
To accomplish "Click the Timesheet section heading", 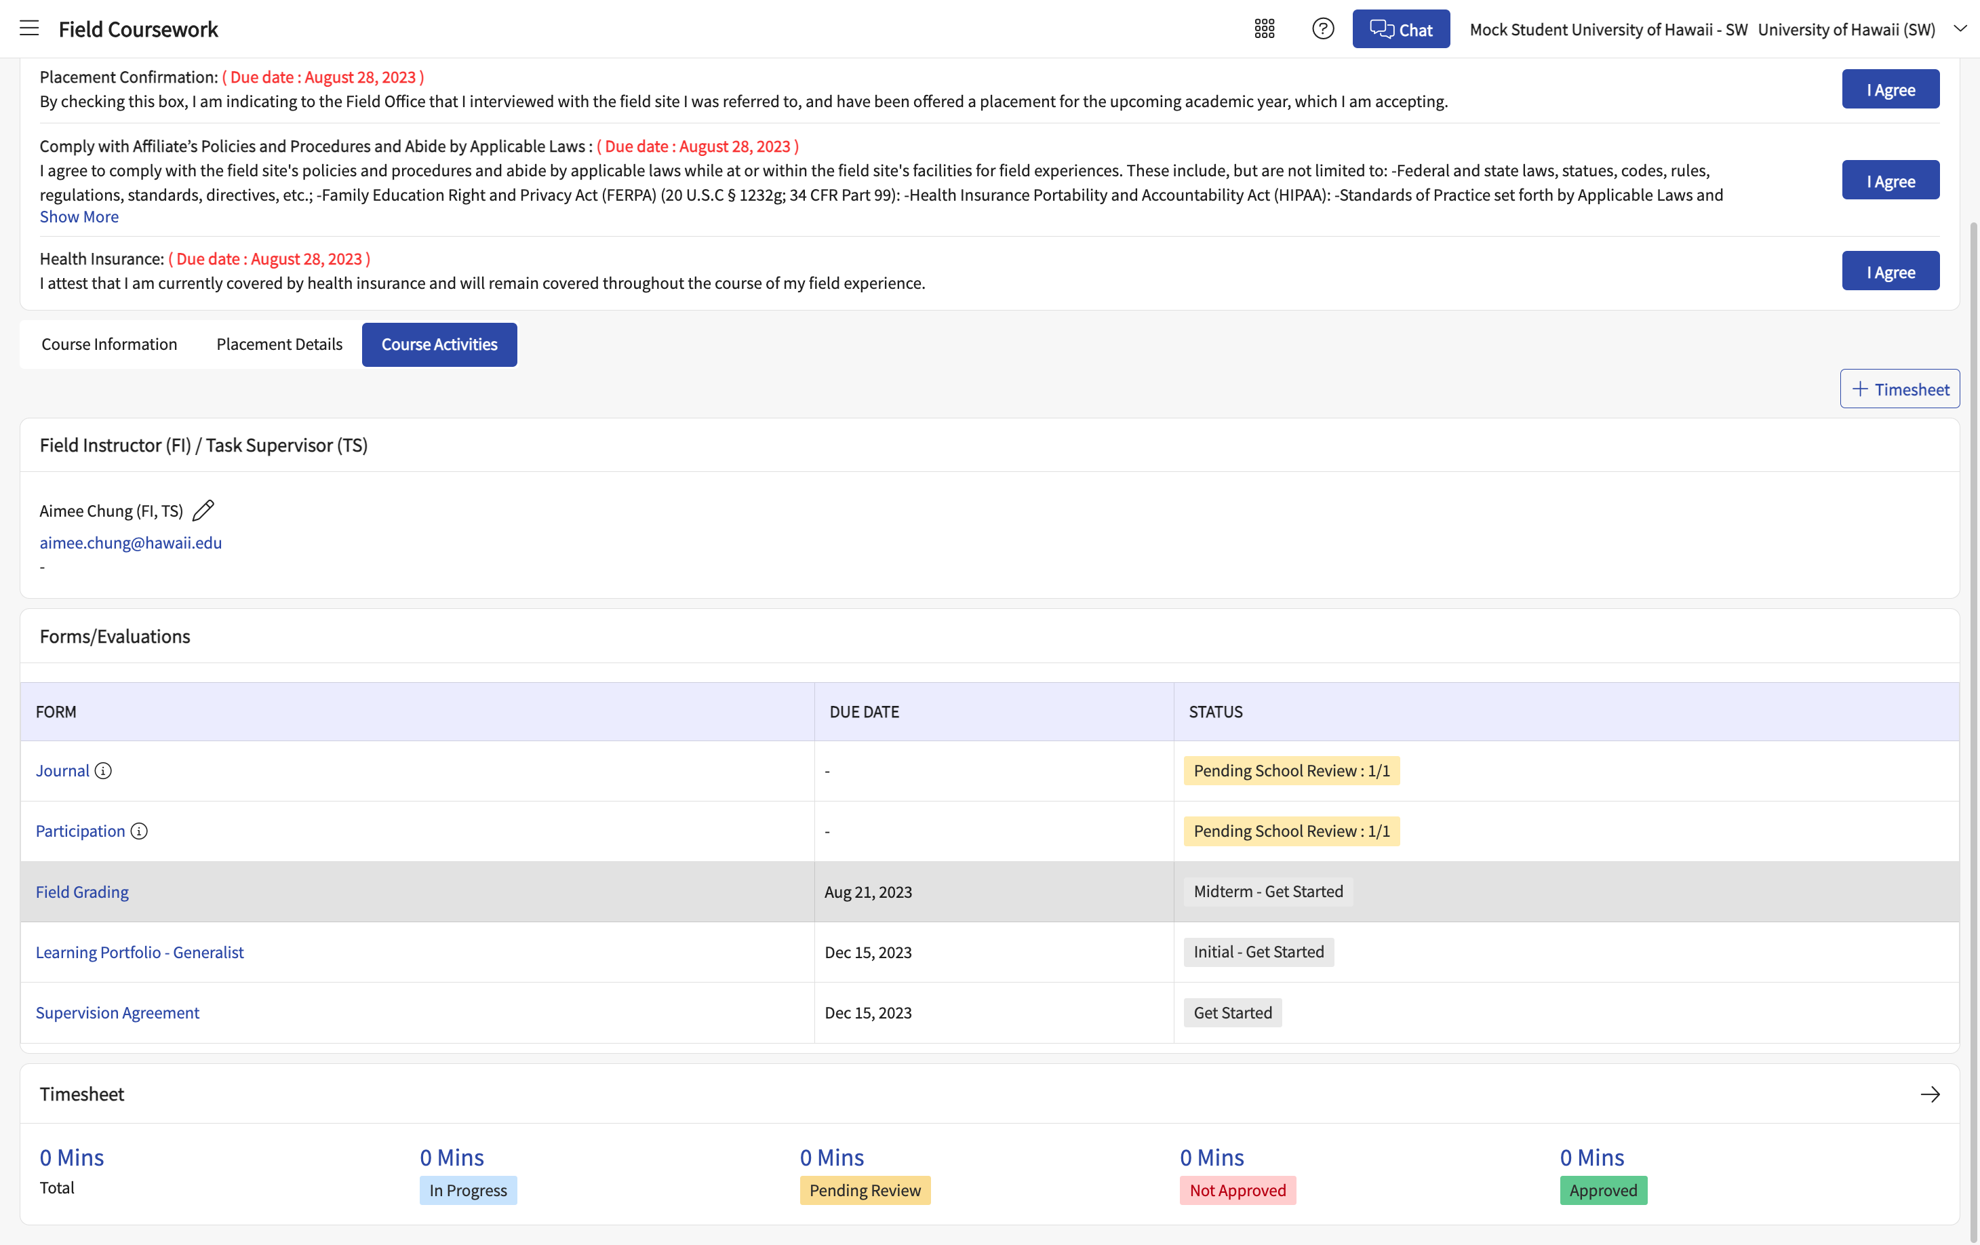I will pos(82,1094).
